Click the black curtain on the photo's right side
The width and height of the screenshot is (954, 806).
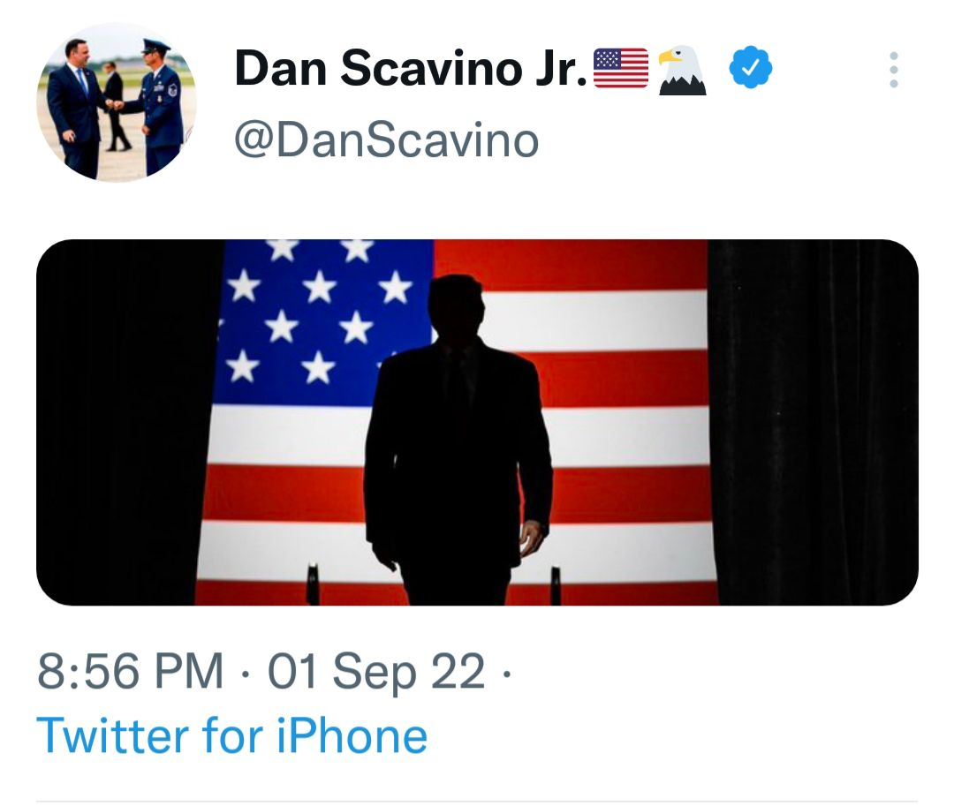click(x=813, y=422)
